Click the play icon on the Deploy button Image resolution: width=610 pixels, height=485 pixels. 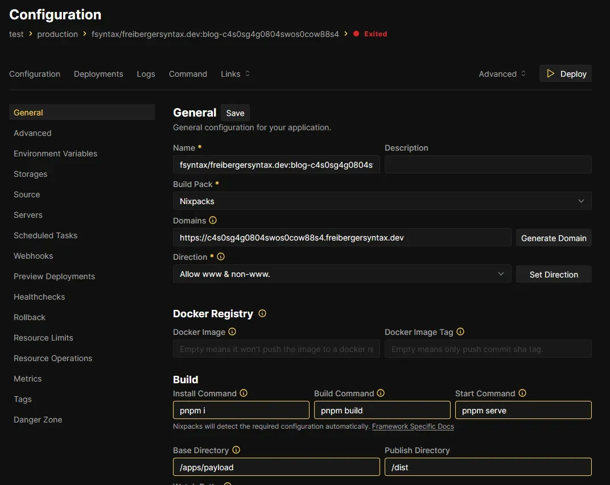click(550, 73)
